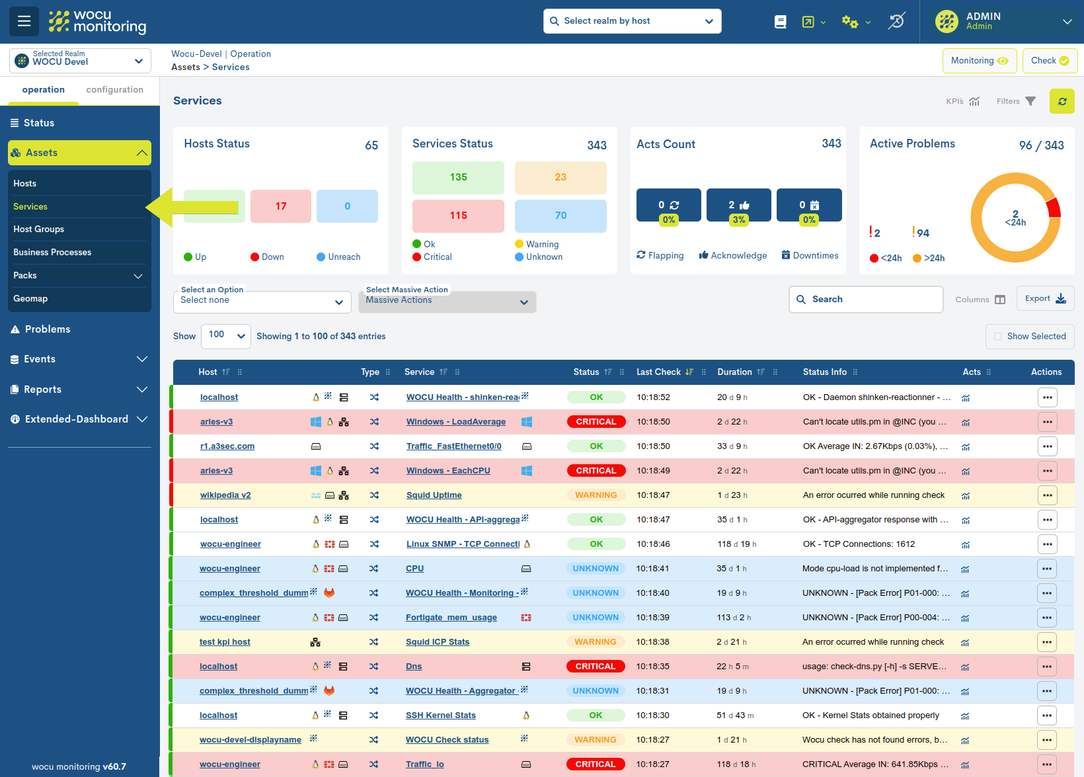Open actions menu for WOCU Health shinken row

pyautogui.click(x=1048, y=397)
